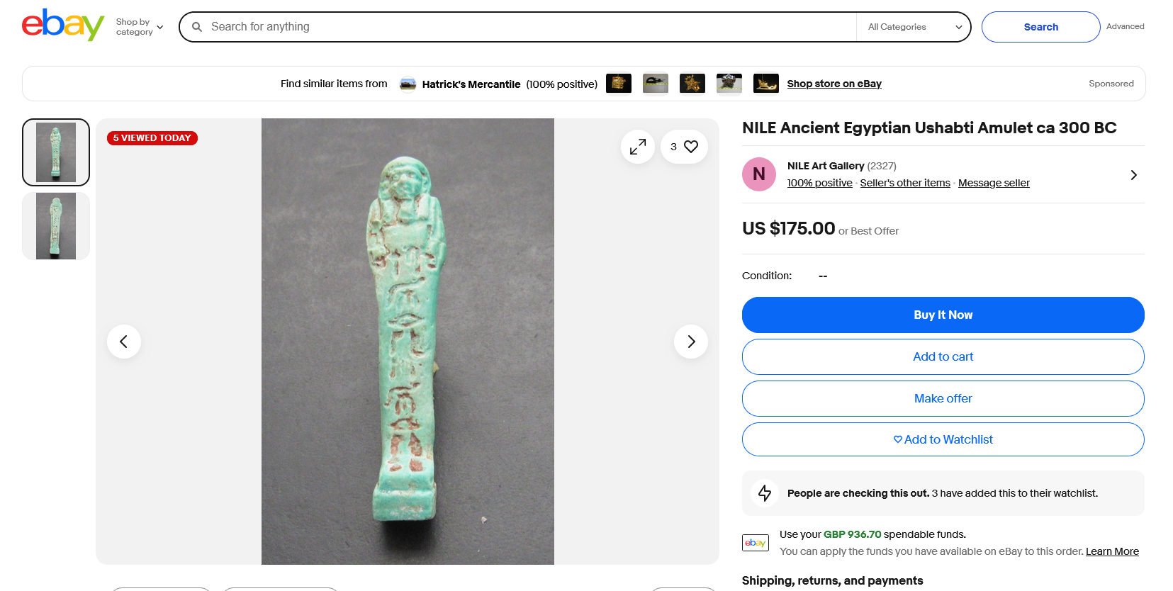Expand the image to full screen
Image resolution: width=1173 pixels, height=591 pixels.
pyautogui.click(x=637, y=147)
